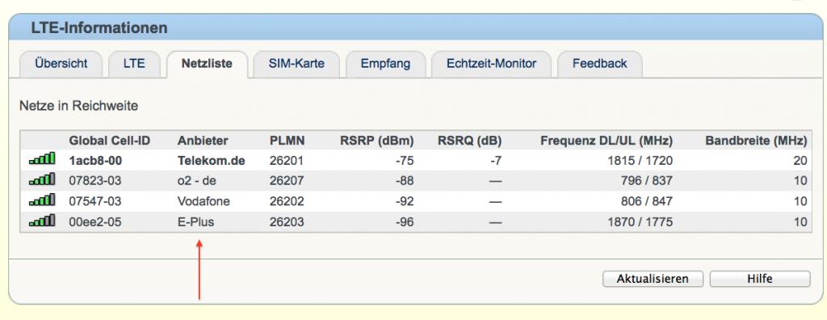Switch to the Feedback tab
This screenshot has height=320, width=827.
(600, 64)
